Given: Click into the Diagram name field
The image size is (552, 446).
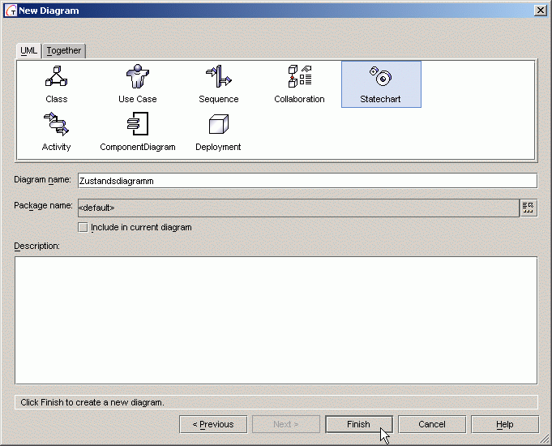Looking at the screenshot, I should coord(306,181).
